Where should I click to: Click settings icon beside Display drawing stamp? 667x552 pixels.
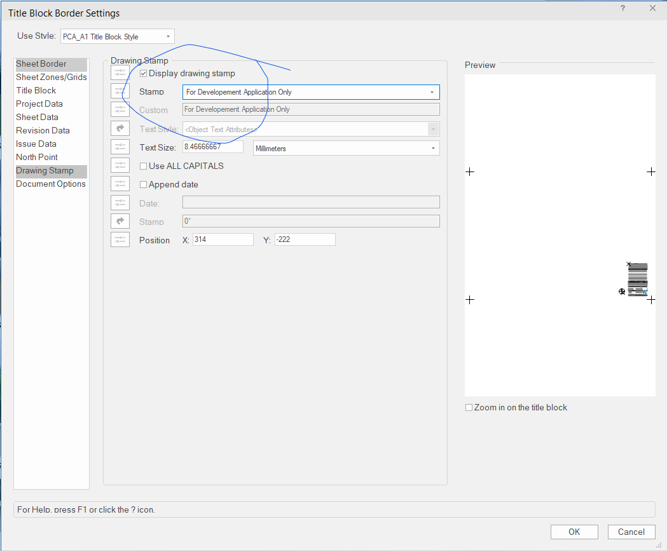[x=120, y=73]
